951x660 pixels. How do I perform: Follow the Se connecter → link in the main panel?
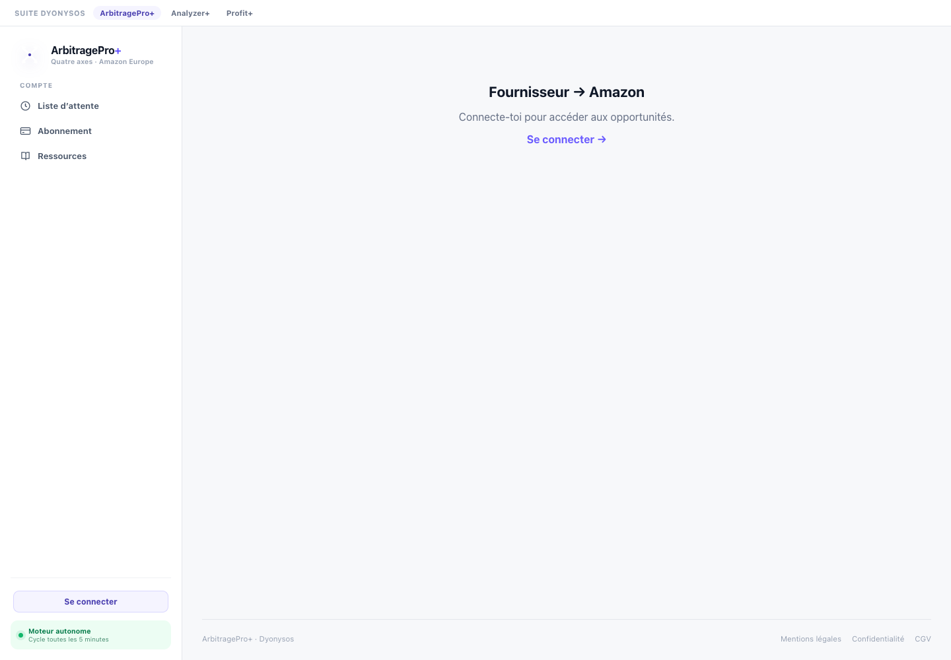[x=567, y=139]
